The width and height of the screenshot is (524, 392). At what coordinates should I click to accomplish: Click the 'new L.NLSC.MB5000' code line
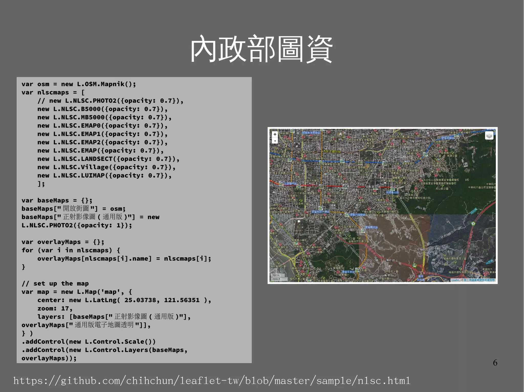105,117
